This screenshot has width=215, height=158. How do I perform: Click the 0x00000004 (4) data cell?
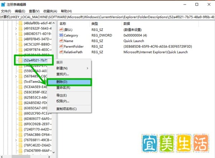[x=135, y=35]
